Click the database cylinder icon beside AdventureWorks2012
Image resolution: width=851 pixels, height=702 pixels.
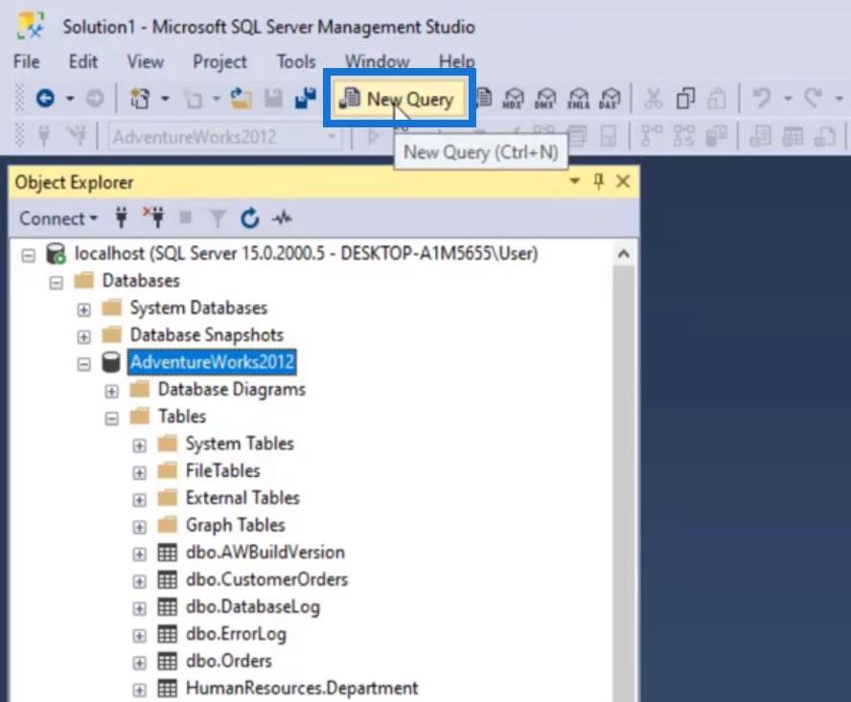click(x=111, y=362)
